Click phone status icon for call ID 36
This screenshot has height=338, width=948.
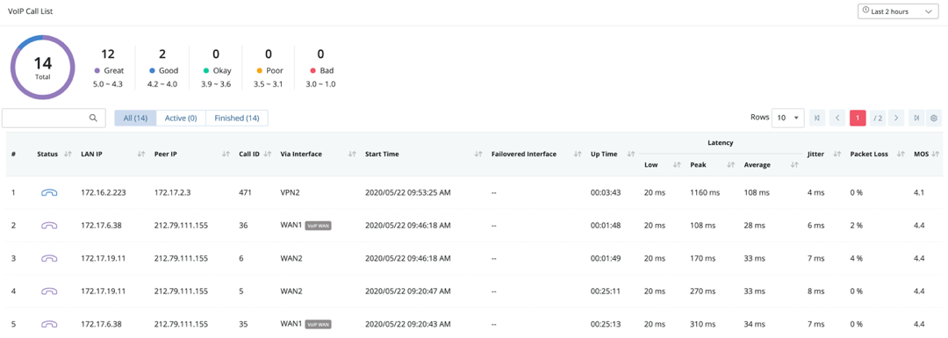point(48,225)
